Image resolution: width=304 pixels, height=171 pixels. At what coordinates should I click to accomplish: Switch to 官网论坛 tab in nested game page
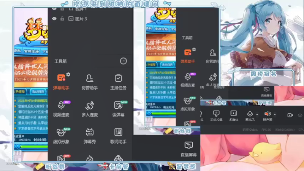161,29
